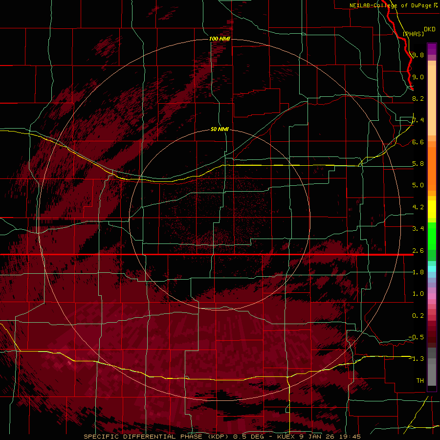
Task: Click the KUEX 9 JAN 26 19:45 timestamp
Action: coord(319,437)
